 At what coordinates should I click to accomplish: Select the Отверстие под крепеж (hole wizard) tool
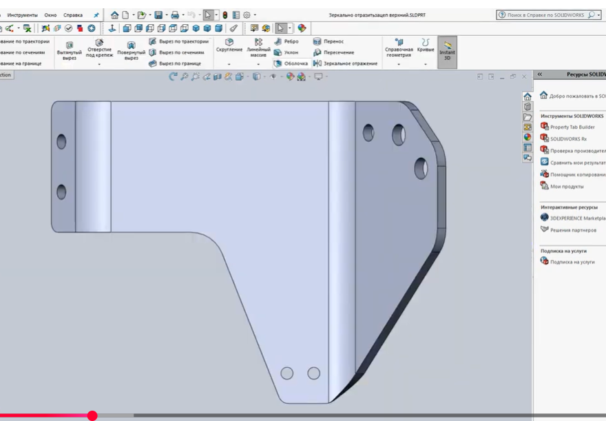point(99,48)
